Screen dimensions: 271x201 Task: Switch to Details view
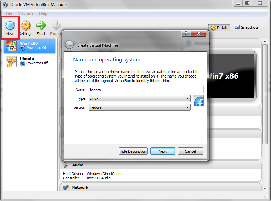pyautogui.click(x=219, y=27)
